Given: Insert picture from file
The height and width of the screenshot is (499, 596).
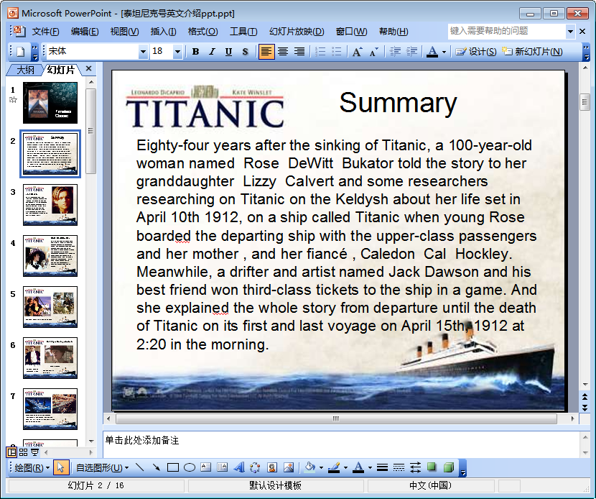Looking at the screenshot, I should 289,467.
